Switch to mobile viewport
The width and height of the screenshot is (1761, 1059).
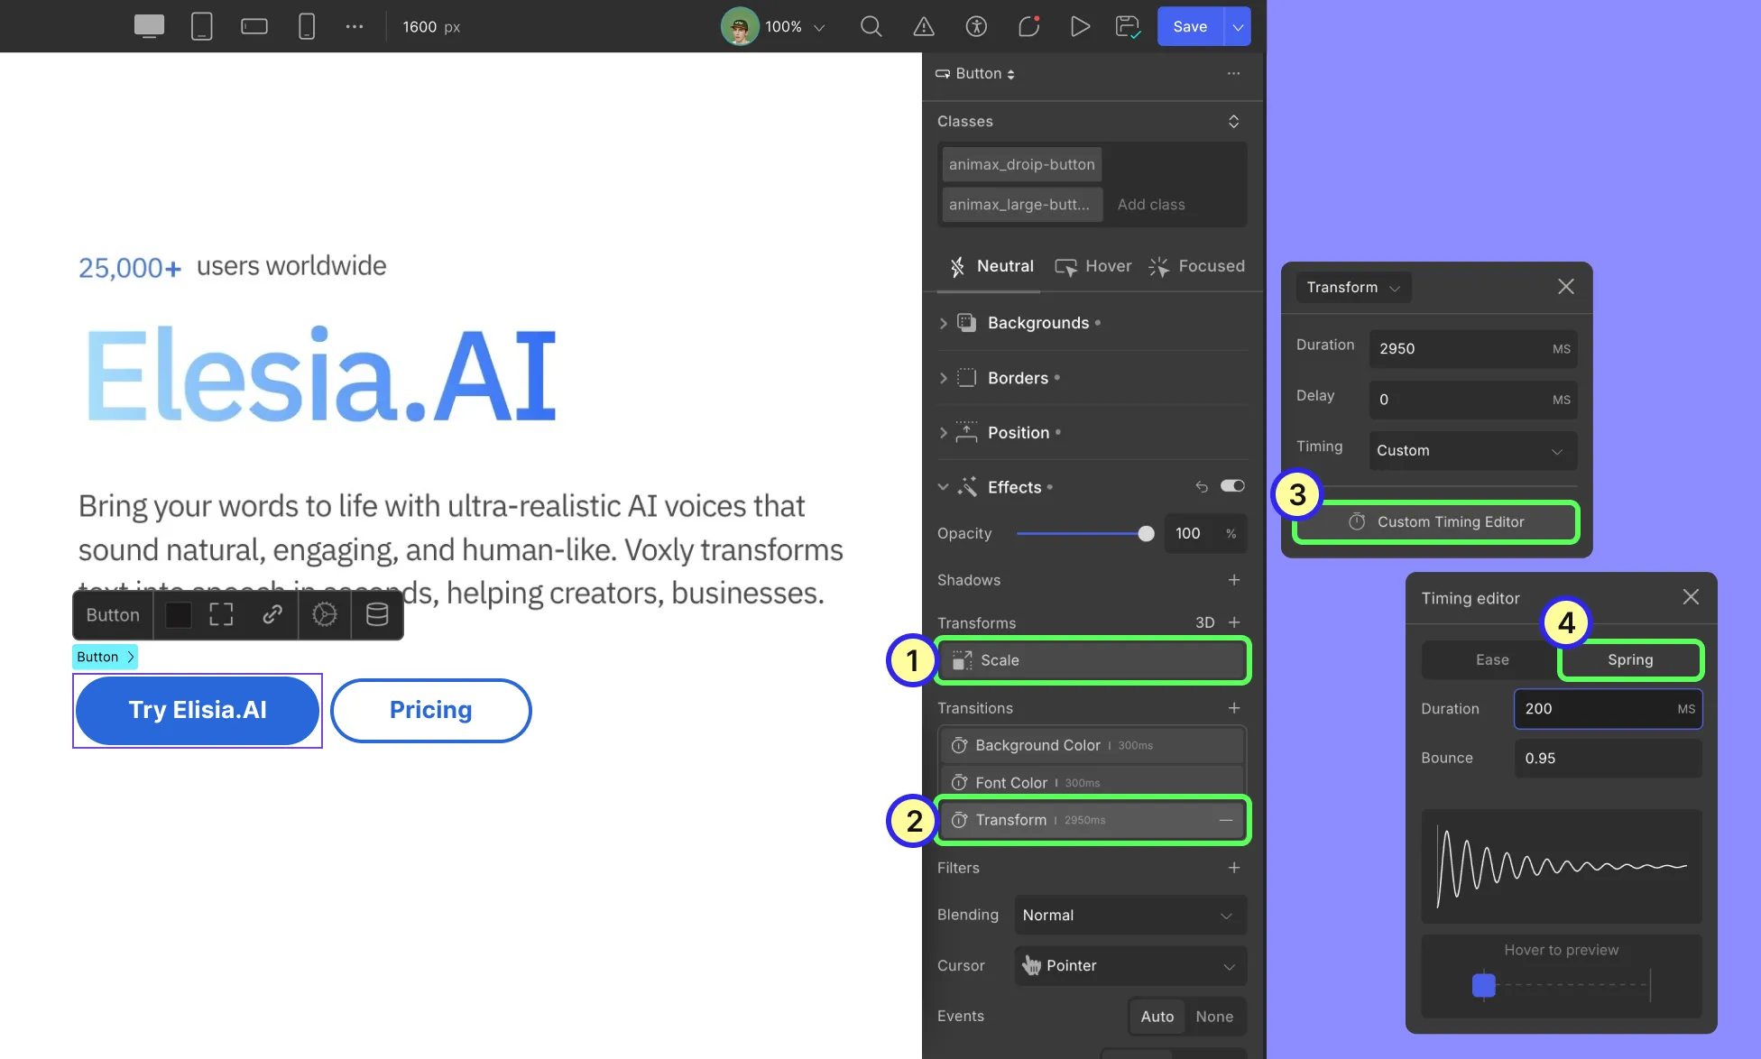[x=307, y=26]
